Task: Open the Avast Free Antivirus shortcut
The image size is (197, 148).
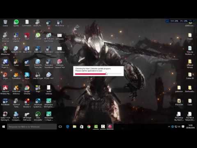Action: click(x=16, y=90)
